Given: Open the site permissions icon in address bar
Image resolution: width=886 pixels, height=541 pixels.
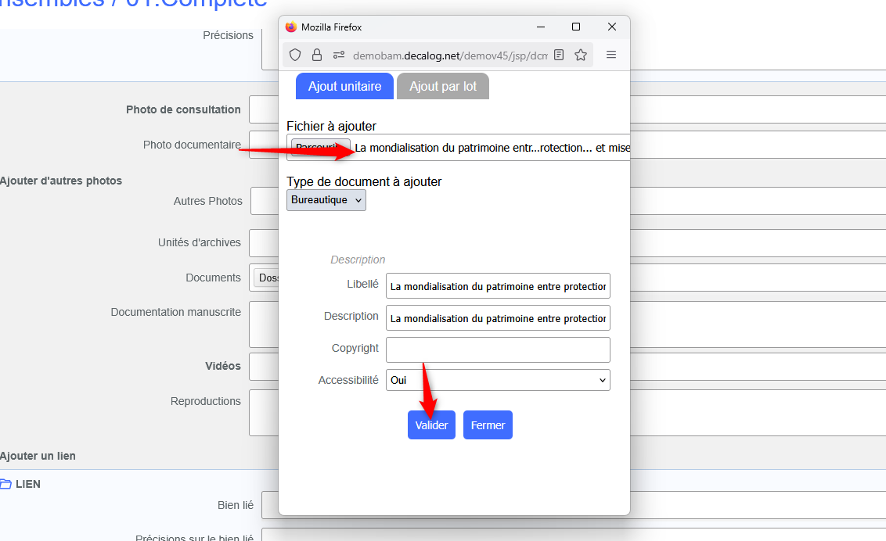Looking at the screenshot, I should [x=339, y=55].
